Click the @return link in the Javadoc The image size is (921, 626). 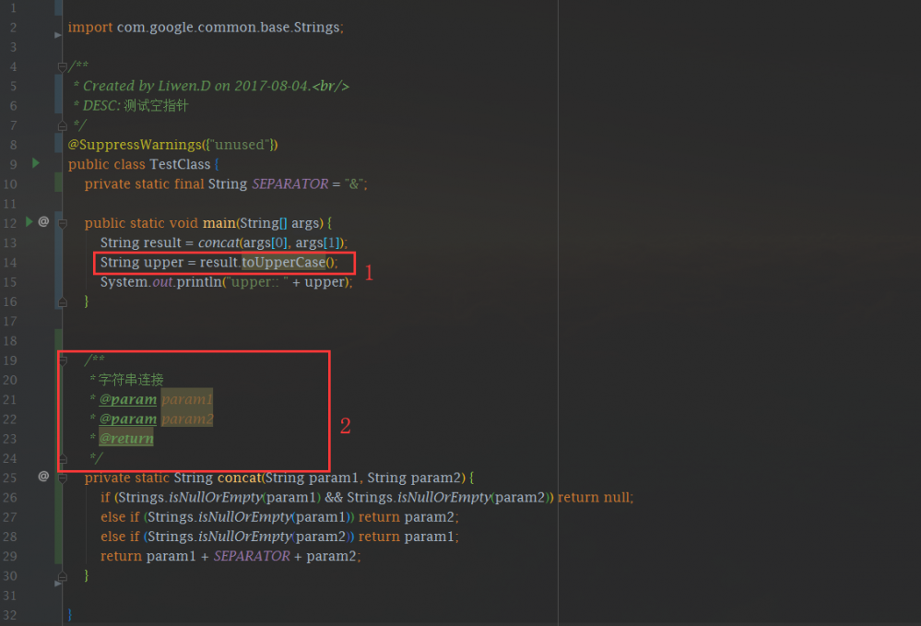tap(125, 438)
